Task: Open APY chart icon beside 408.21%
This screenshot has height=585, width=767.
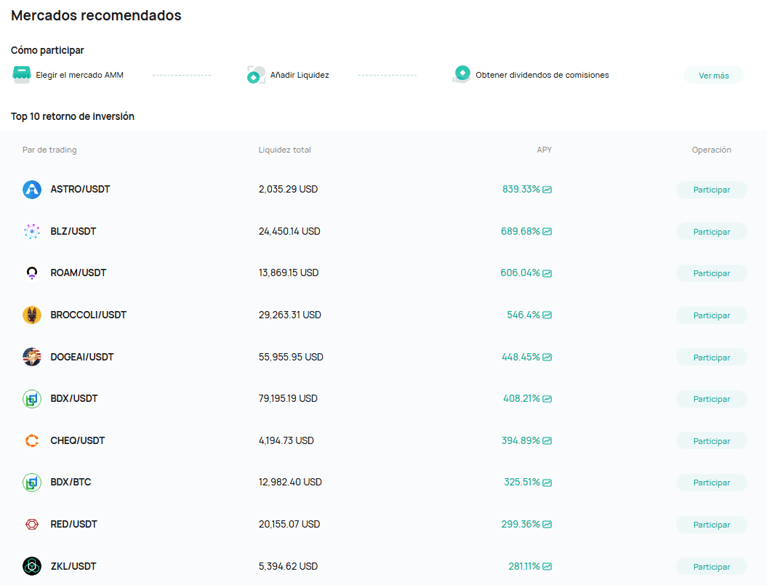Action: (x=547, y=399)
